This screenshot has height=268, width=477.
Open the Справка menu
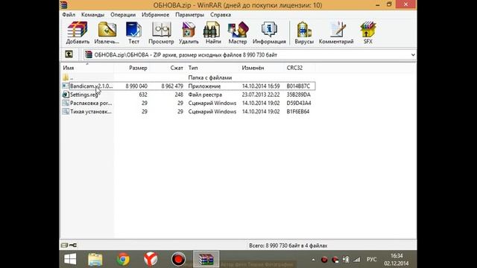tap(221, 15)
